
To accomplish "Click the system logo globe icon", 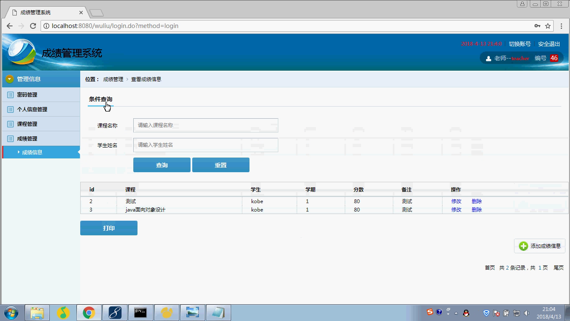I will (x=21, y=52).
